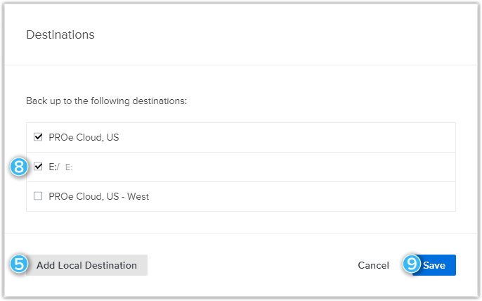Save the selected backup destinations

click(434, 265)
